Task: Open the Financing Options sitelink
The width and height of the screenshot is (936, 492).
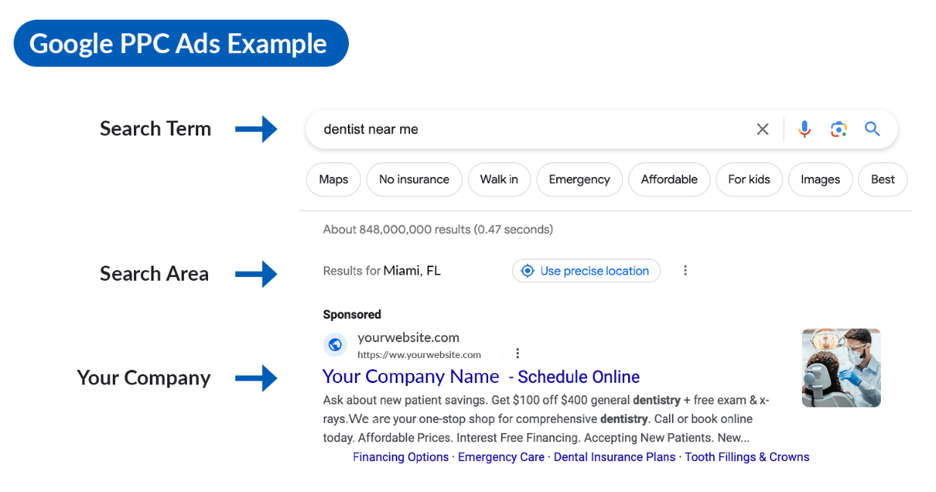Action: pos(400,457)
